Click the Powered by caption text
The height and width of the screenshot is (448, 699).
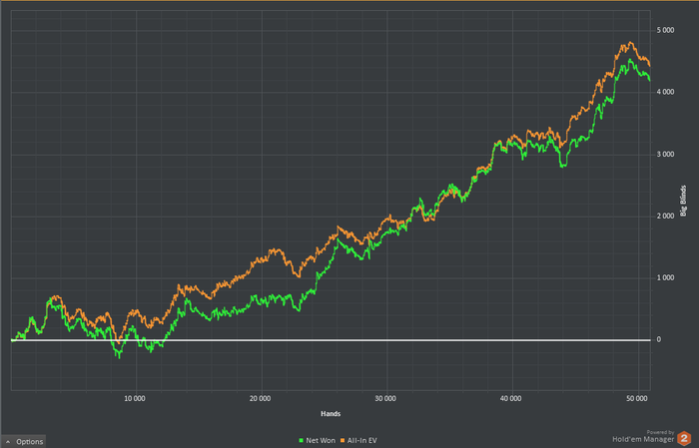[x=660, y=432]
